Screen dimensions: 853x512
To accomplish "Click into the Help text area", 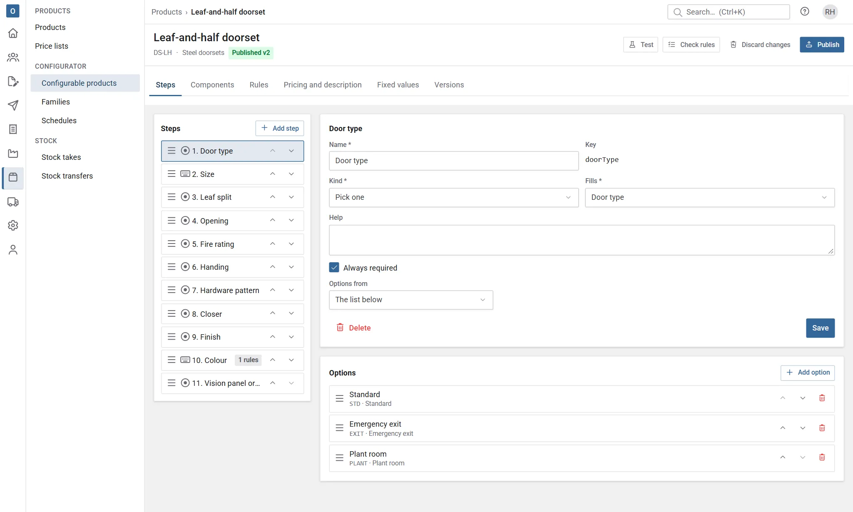I will (x=582, y=240).
